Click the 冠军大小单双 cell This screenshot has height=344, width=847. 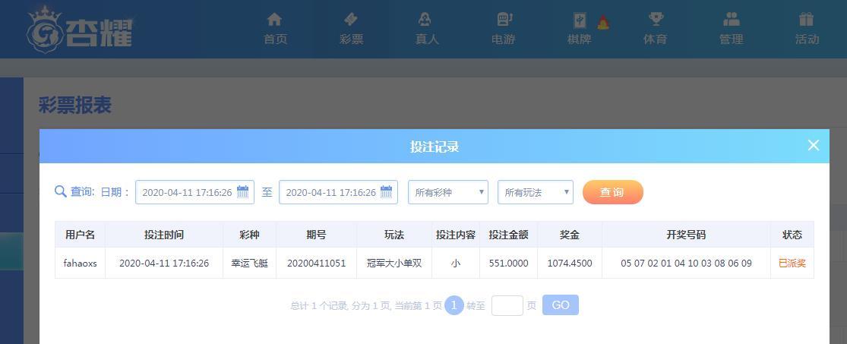pos(393,264)
